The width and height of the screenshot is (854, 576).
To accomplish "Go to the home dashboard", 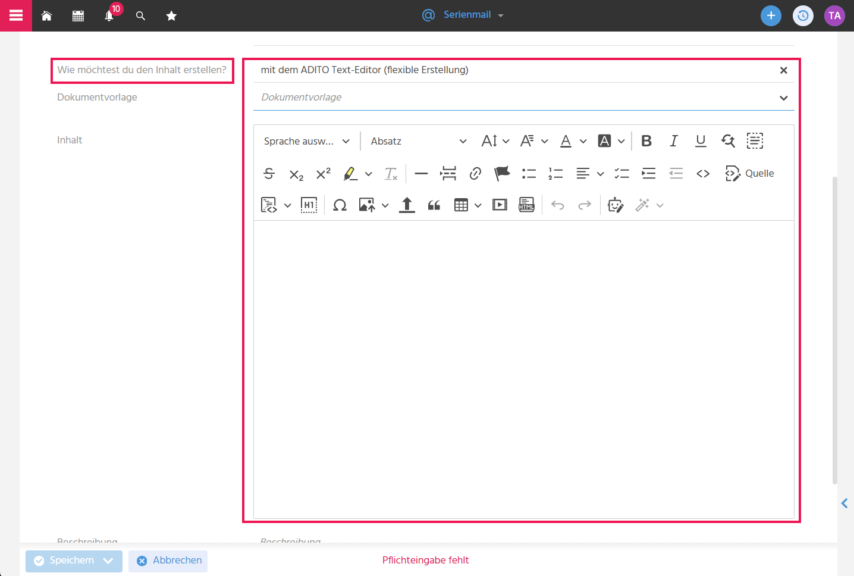I will [x=46, y=16].
